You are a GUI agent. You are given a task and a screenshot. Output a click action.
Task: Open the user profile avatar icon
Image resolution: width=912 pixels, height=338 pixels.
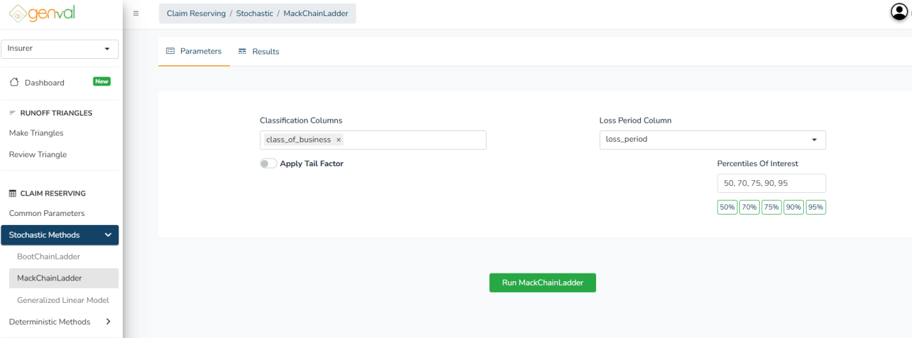[899, 12]
